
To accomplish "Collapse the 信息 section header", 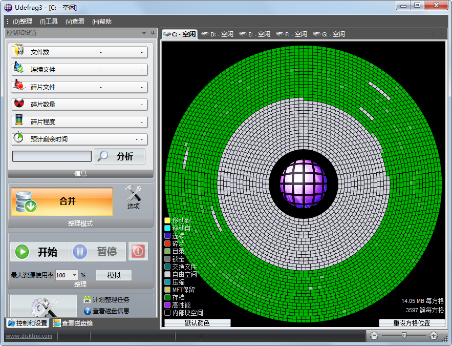I will (x=80, y=173).
